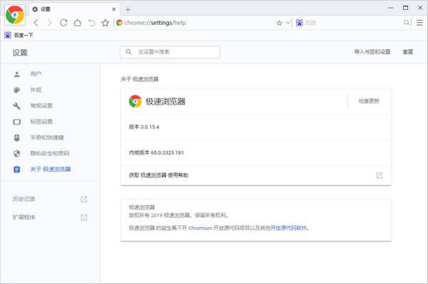
Task: Click the 极速浏览器 logo in about card
Action: click(135, 101)
